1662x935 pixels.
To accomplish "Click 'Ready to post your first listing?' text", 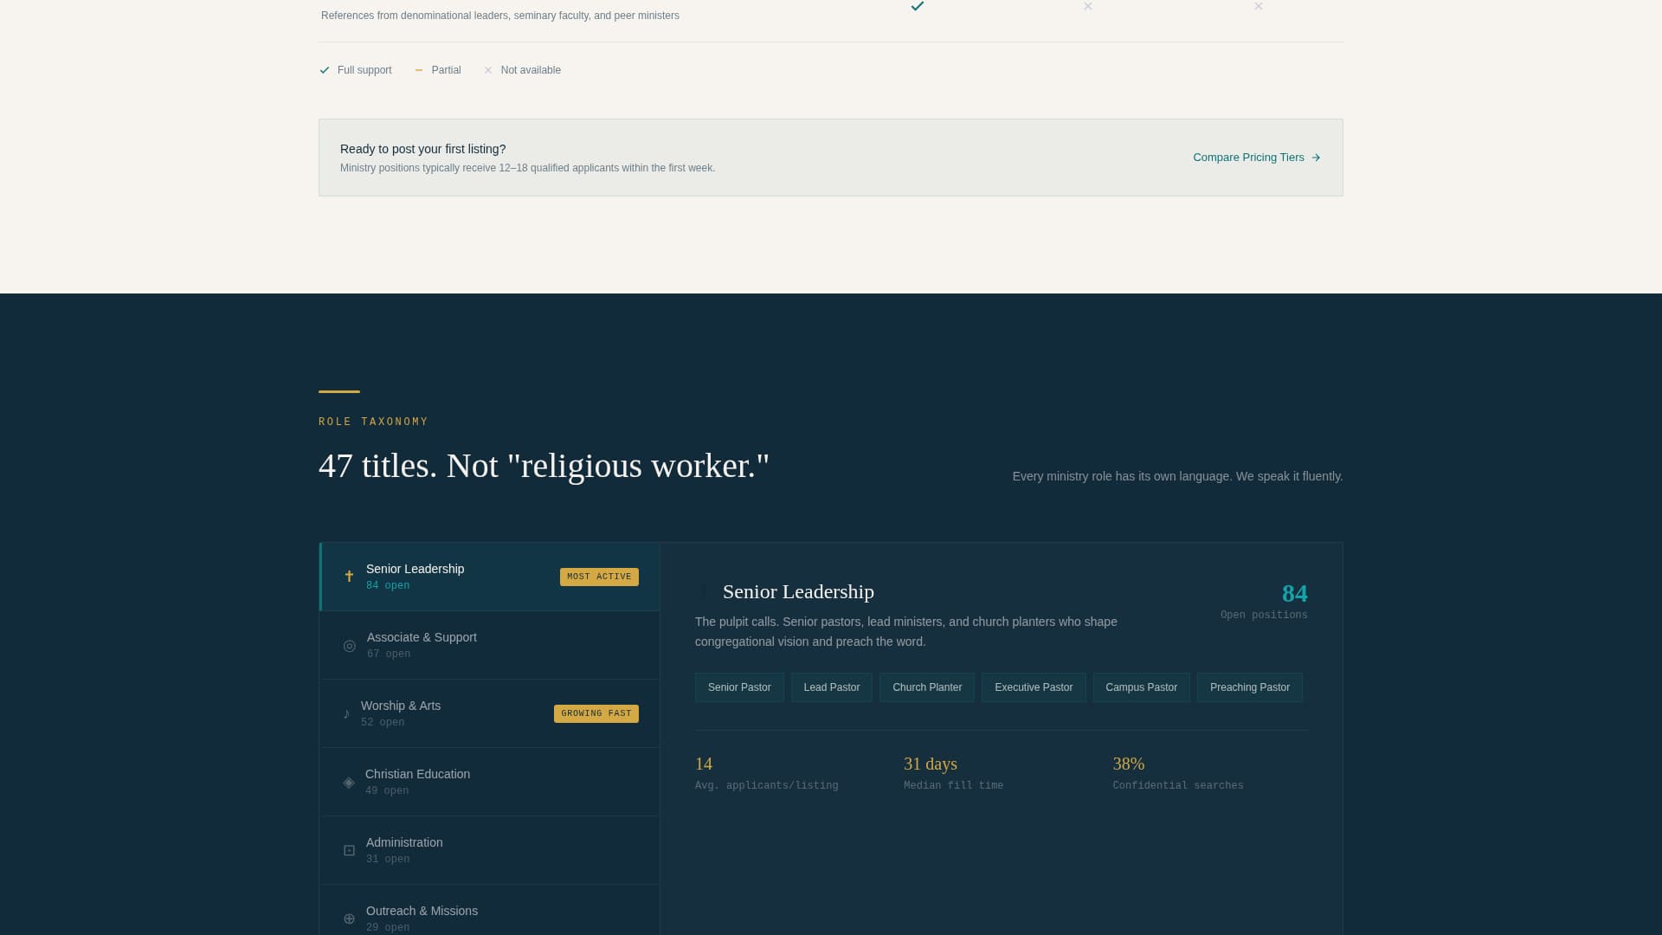I will [422, 149].
